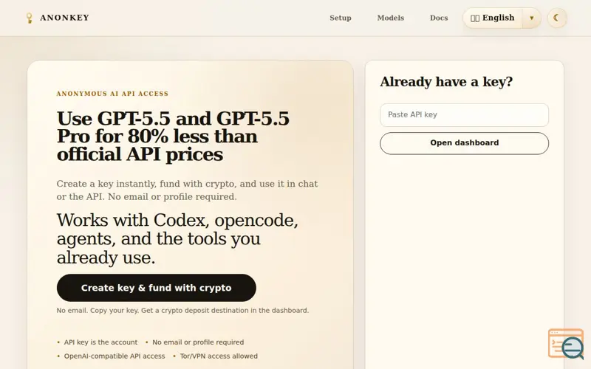
Task: Click the API key is the account bullet
Action: (100, 342)
